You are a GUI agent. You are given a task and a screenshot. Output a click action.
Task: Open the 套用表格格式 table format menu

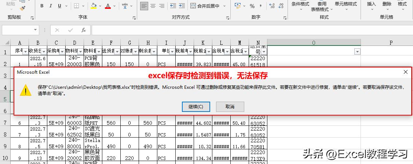click(x=322, y=6)
